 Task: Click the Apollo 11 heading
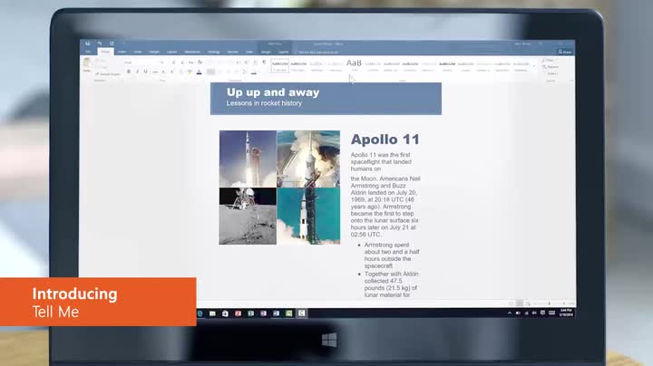pyautogui.click(x=385, y=140)
